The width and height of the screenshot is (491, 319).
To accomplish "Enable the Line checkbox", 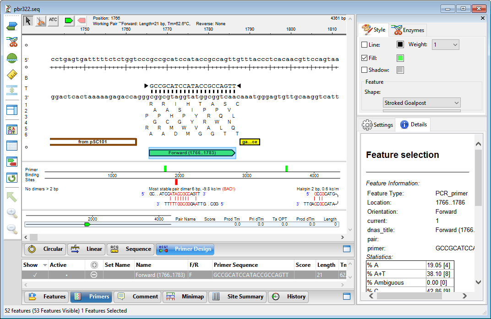I will [x=364, y=45].
